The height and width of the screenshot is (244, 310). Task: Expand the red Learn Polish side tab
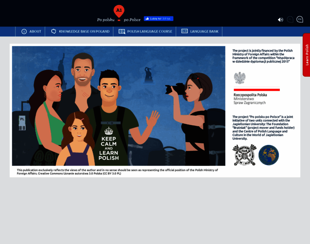coord(306,55)
